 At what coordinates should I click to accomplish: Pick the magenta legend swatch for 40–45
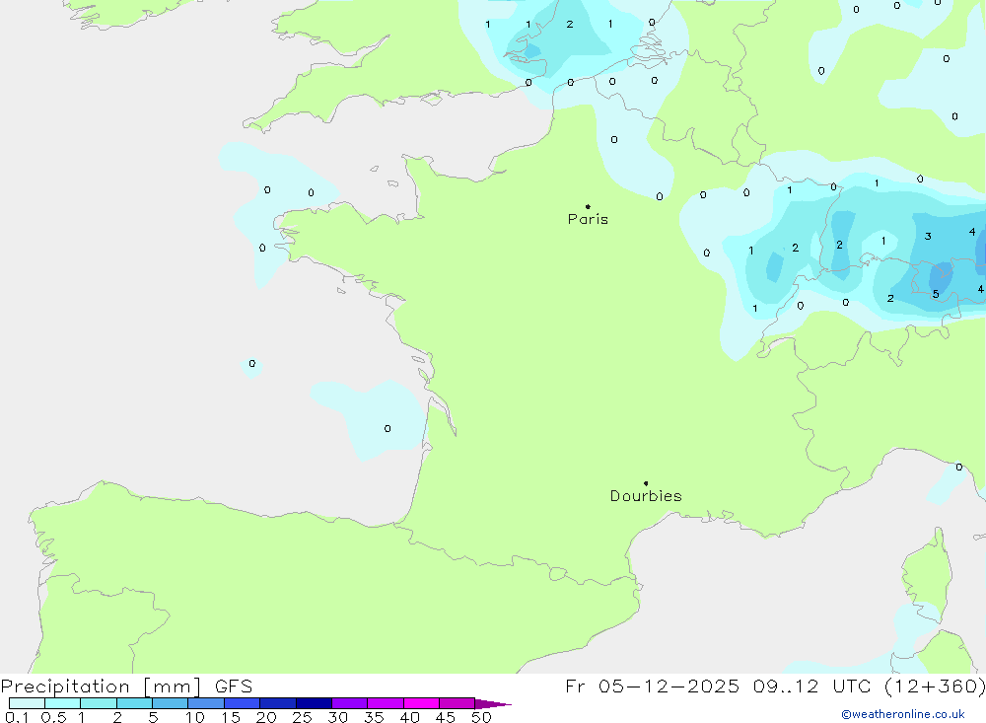tap(421, 703)
